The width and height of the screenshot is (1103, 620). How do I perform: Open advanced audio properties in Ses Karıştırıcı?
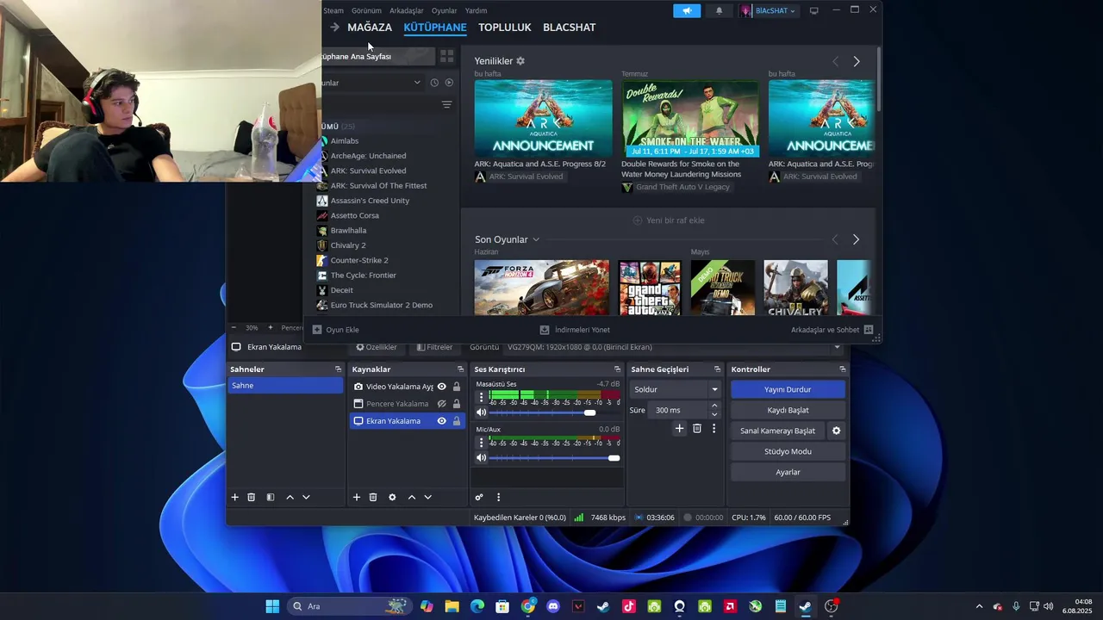click(479, 497)
